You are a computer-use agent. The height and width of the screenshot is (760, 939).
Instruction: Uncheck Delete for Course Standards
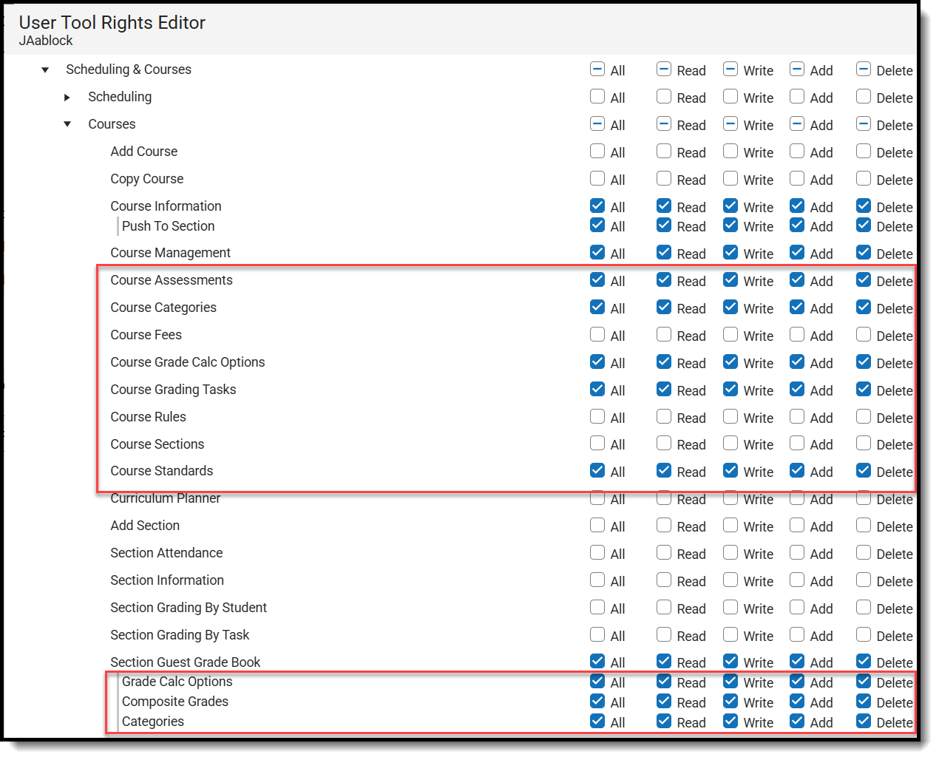click(864, 471)
